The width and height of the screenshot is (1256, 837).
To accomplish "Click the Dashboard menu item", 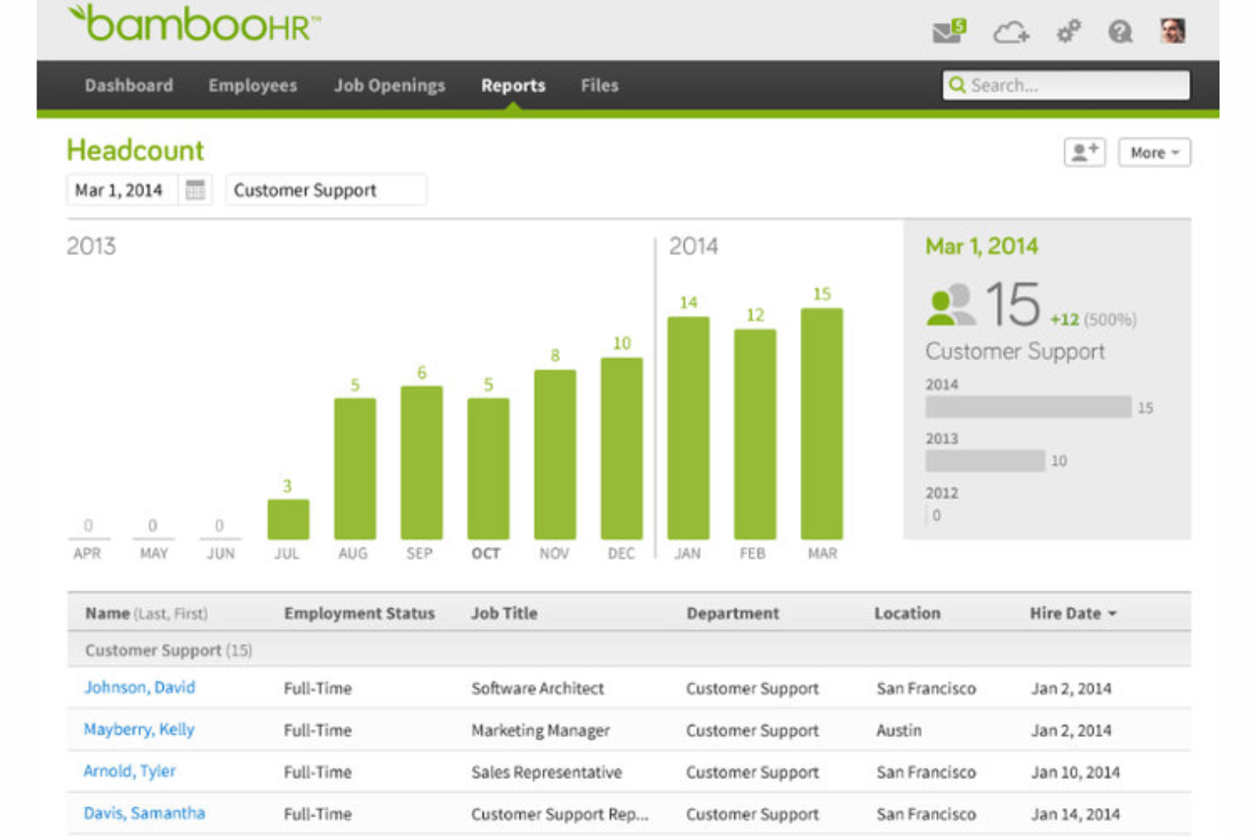I will click(128, 85).
